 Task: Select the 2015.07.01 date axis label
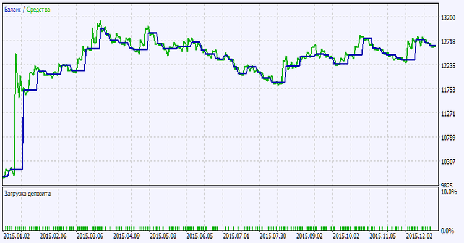pyautogui.click(x=236, y=236)
